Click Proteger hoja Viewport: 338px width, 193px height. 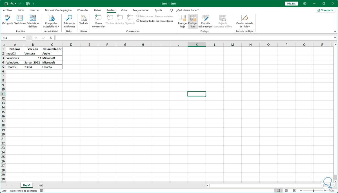(x=183, y=21)
